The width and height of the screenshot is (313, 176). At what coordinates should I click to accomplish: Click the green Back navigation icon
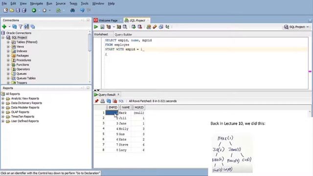coord(34,10)
